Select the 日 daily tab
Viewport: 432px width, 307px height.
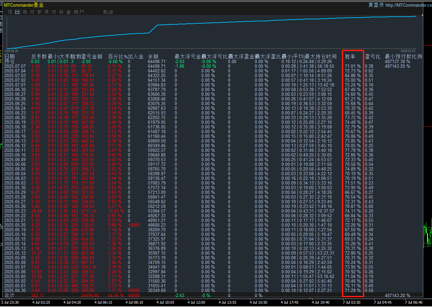tap(17, 12)
